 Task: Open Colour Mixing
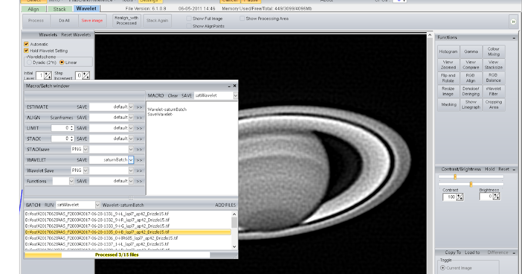494,51
